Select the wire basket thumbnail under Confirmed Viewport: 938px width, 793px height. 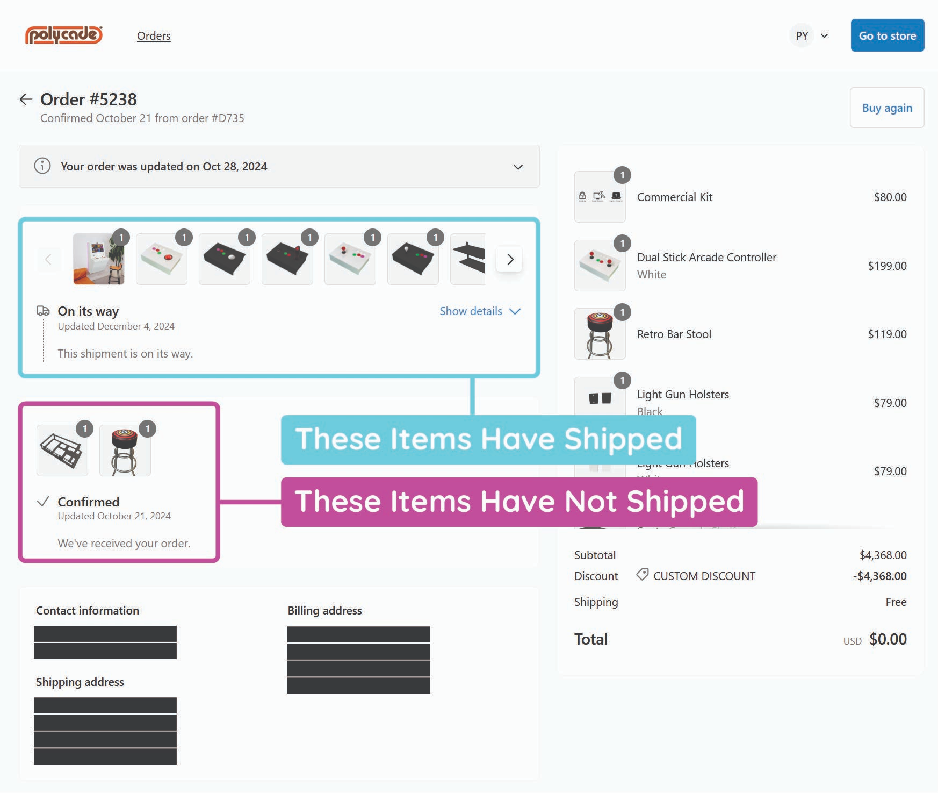62,451
